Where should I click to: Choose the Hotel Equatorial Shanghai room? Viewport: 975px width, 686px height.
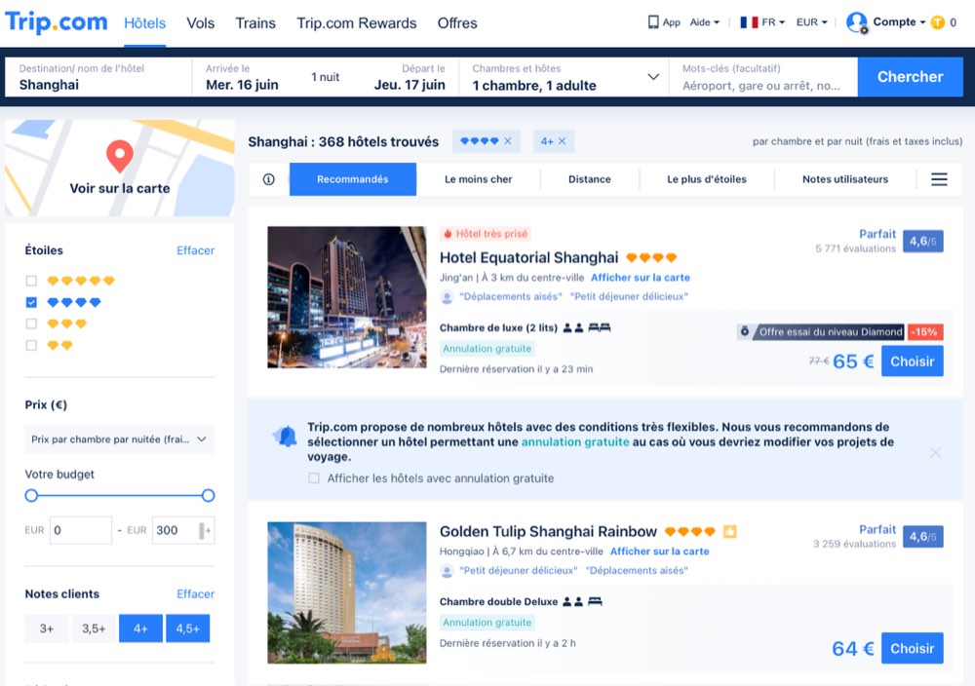[x=913, y=362]
